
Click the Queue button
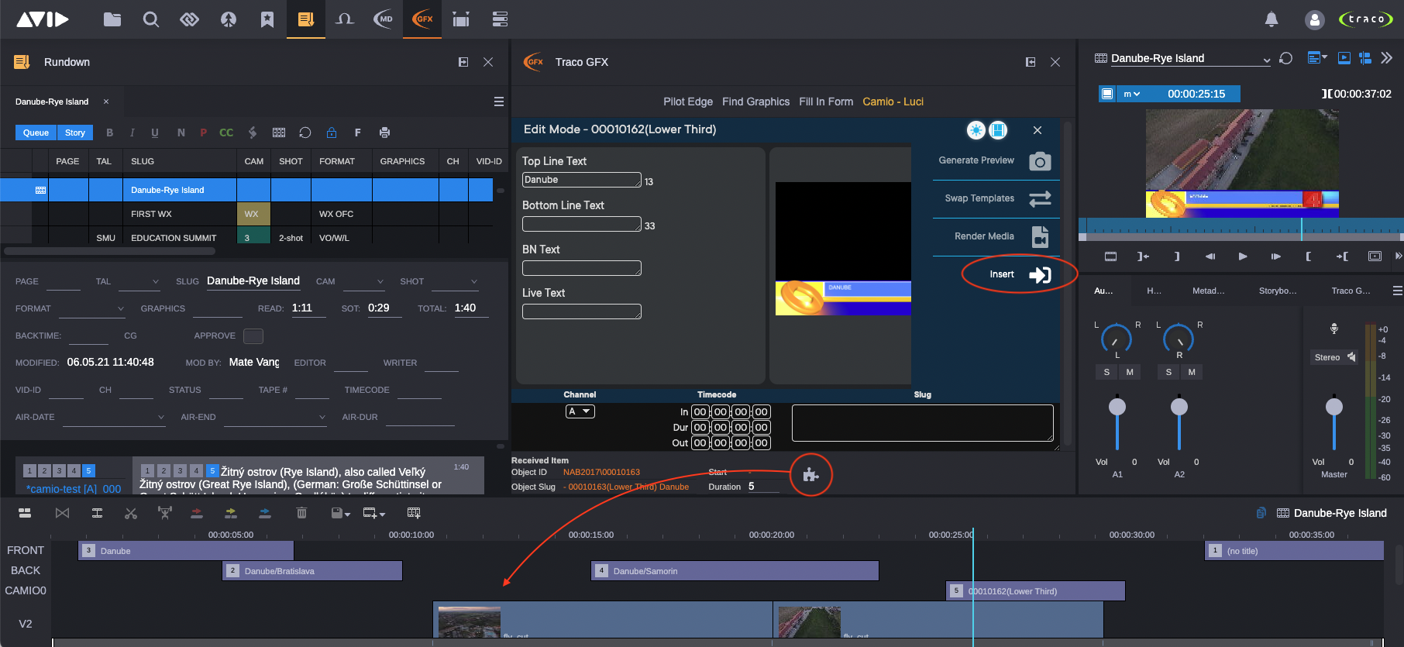pos(36,132)
